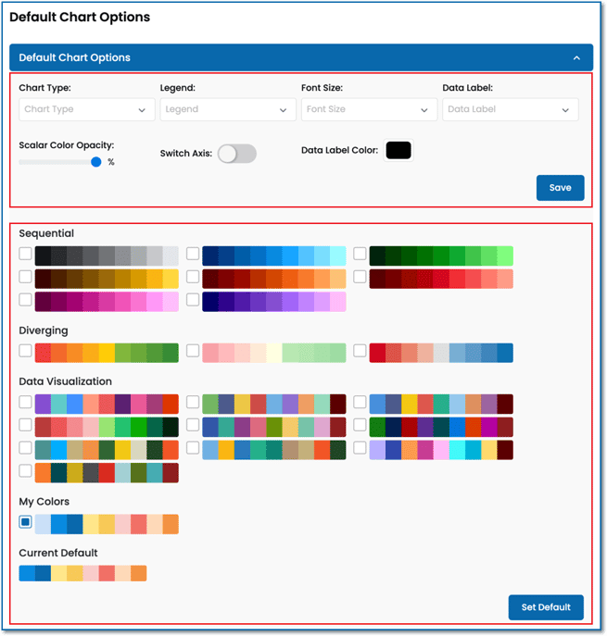Click the Scalar Color Opacity label
The height and width of the screenshot is (636, 607).
click(x=67, y=145)
